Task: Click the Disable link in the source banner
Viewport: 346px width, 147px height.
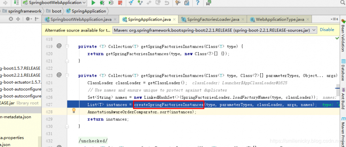Action: coord(327,30)
